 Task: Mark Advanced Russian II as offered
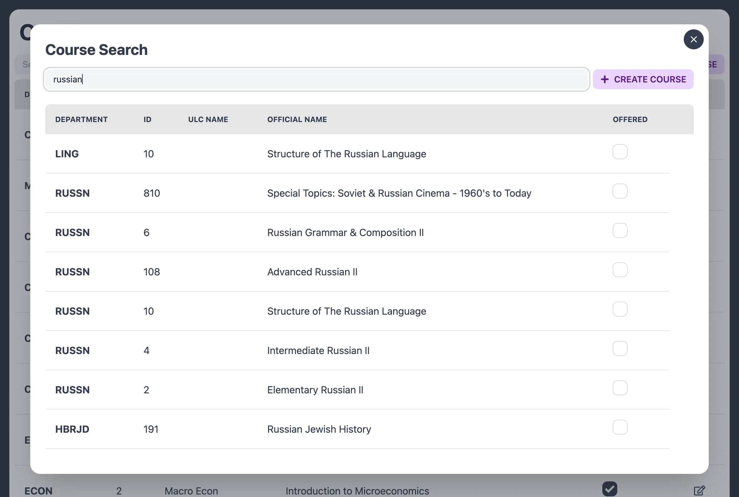point(620,270)
